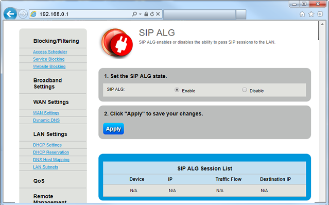Click the New Tab button beside the tab
This screenshot has width=329, height=205.
point(240,15)
